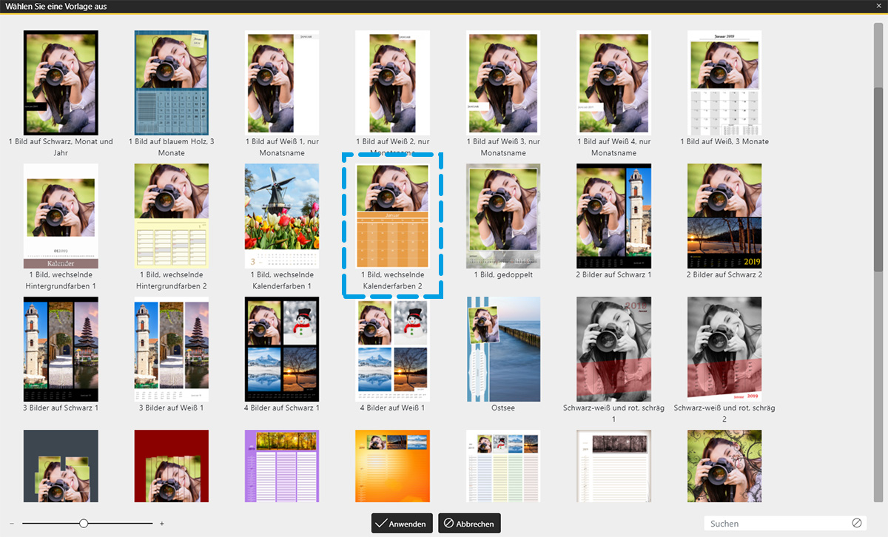Clear the search field with the circle-slash icon
This screenshot has width=888, height=537.
point(857,523)
